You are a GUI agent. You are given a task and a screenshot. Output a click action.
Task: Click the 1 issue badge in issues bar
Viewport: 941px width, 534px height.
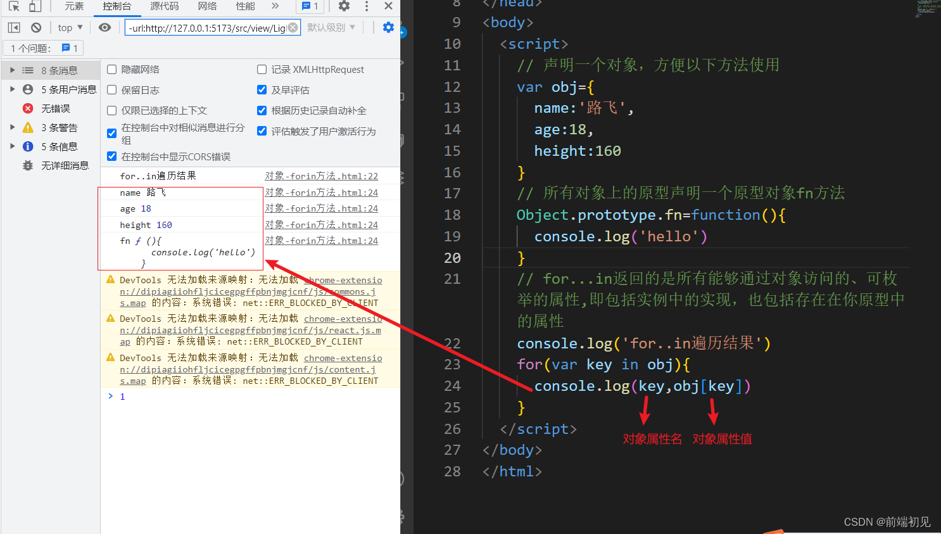[x=70, y=48]
